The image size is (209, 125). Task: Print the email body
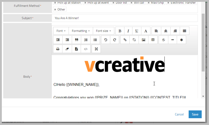tap(58, 49)
